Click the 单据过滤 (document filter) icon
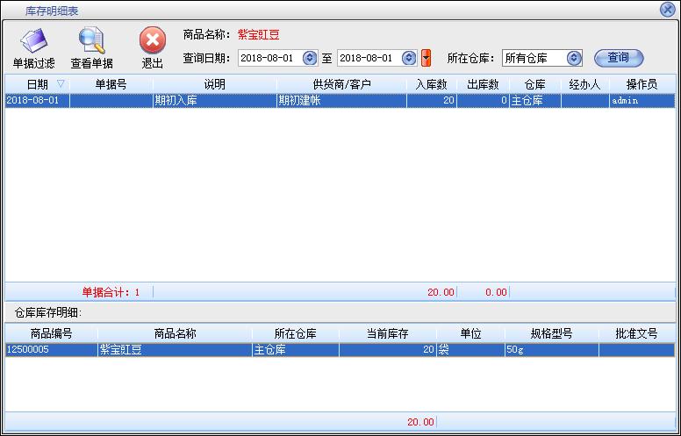This screenshot has width=681, height=436. (33, 42)
